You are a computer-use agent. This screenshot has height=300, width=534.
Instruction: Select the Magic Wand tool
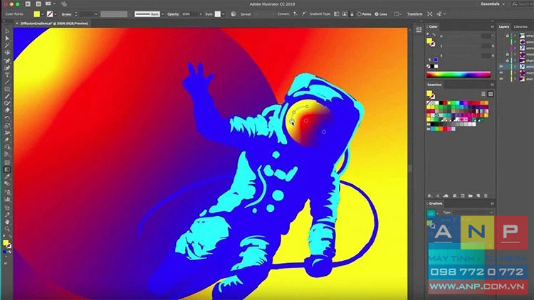[x=7, y=45]
